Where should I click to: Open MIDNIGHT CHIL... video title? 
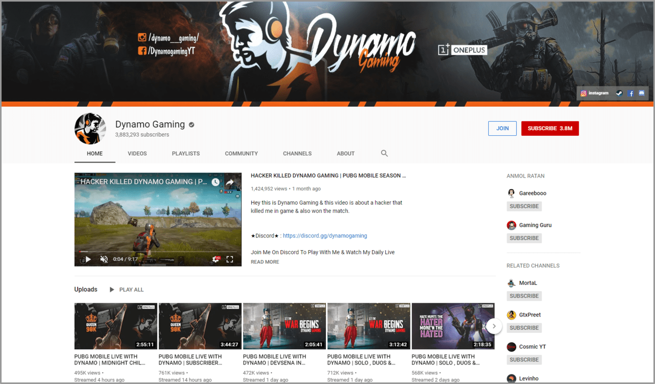click(110, 360)
